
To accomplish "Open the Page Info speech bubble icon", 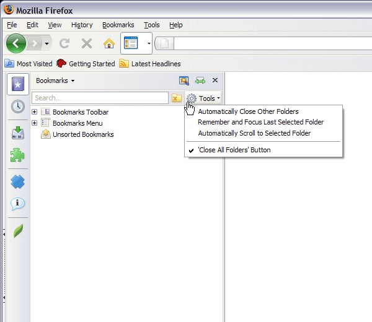I will [x=17, y=204].
